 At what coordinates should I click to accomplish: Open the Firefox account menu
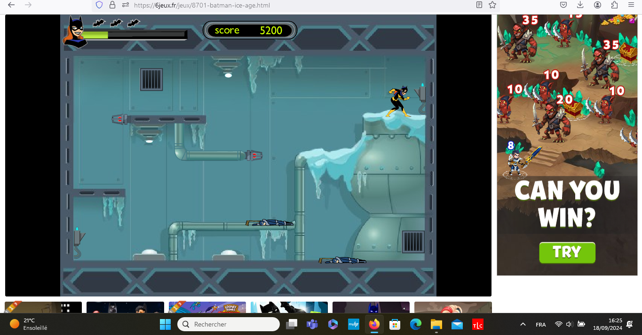point(597,5)
